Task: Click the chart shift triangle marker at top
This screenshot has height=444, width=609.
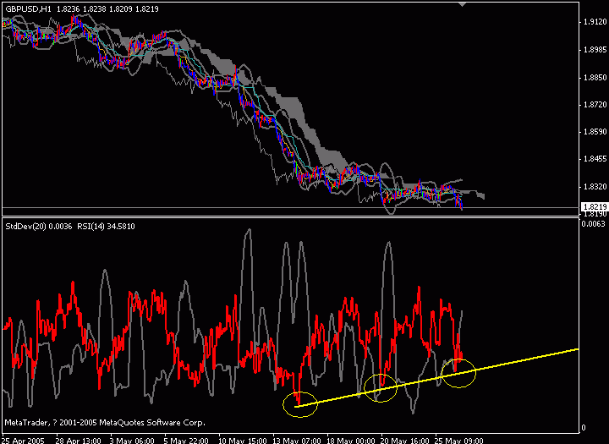Action: [462, 4]
